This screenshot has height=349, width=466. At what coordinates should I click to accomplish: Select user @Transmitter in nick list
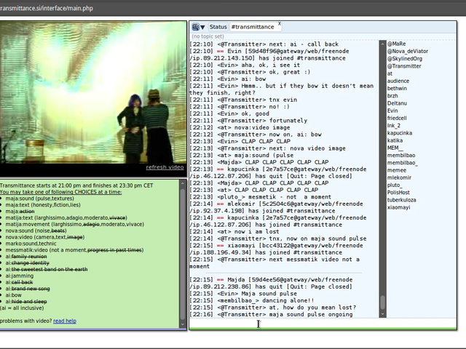point(403,66)
